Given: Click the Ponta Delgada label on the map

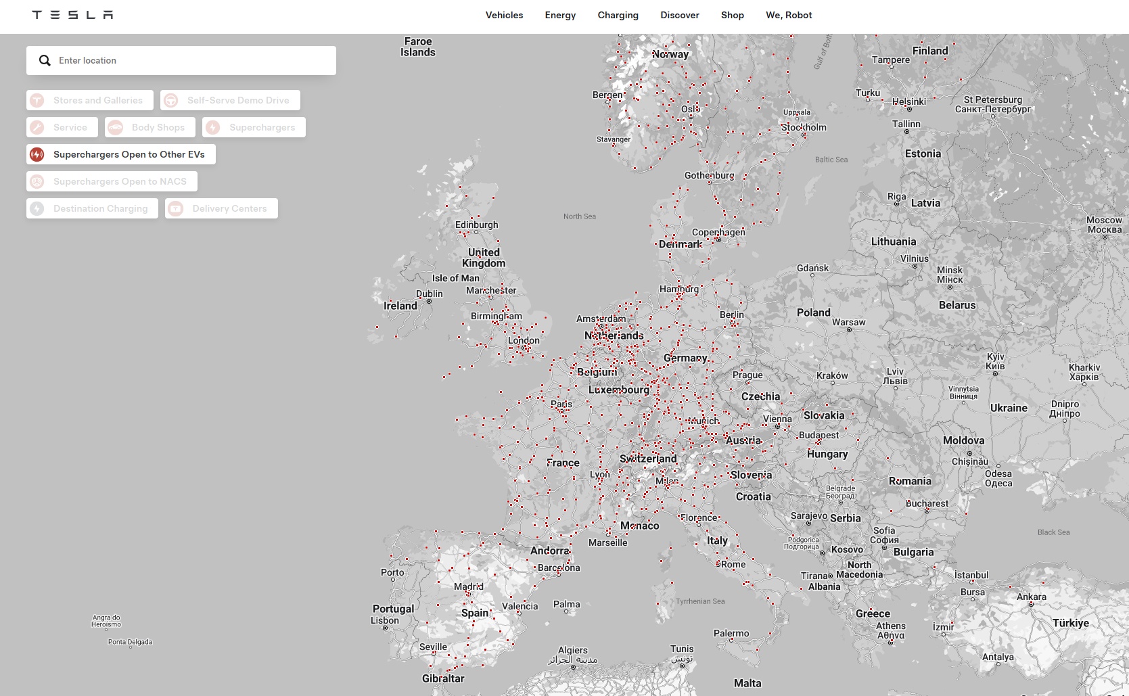Looking at the screenshot, I should coord(130,642).
